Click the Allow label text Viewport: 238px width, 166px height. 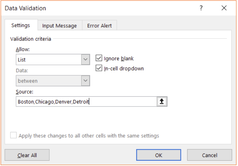coord(23,49)
